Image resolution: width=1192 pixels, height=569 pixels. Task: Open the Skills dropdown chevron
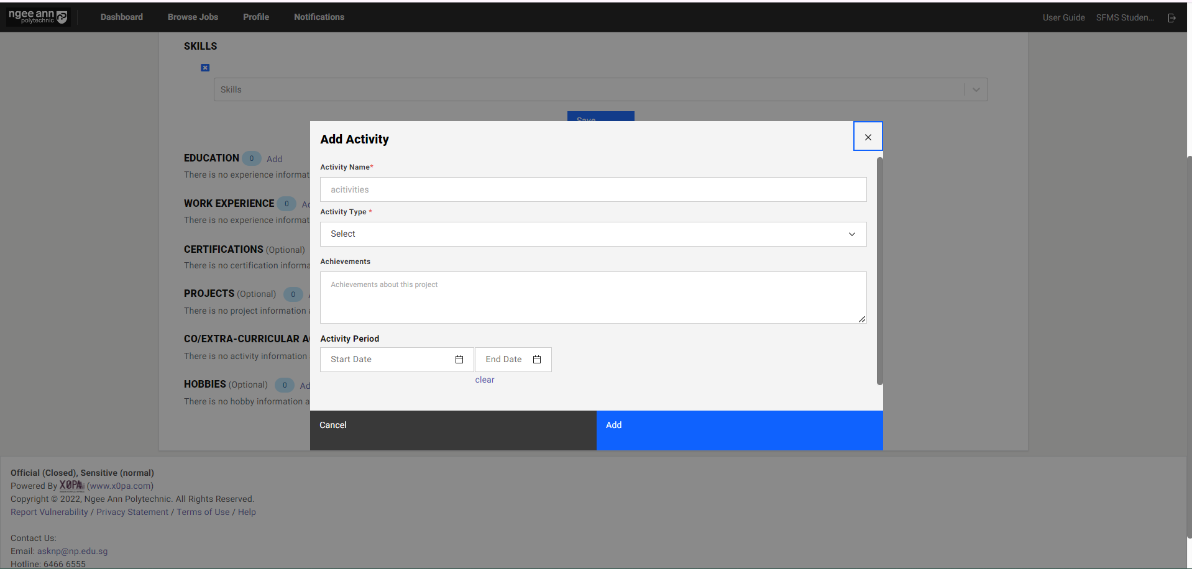pyautogui.click(x=976, y=89)
